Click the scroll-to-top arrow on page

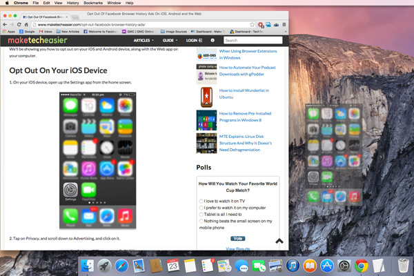[x=279, y=241]
